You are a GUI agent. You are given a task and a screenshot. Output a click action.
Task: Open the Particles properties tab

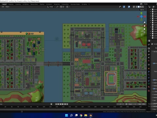pyautogui.click(x=149, y=75)
